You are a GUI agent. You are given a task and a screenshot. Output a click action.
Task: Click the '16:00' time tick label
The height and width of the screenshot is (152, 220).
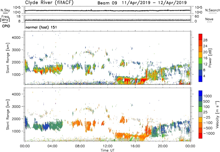click(x=135, y=146)
